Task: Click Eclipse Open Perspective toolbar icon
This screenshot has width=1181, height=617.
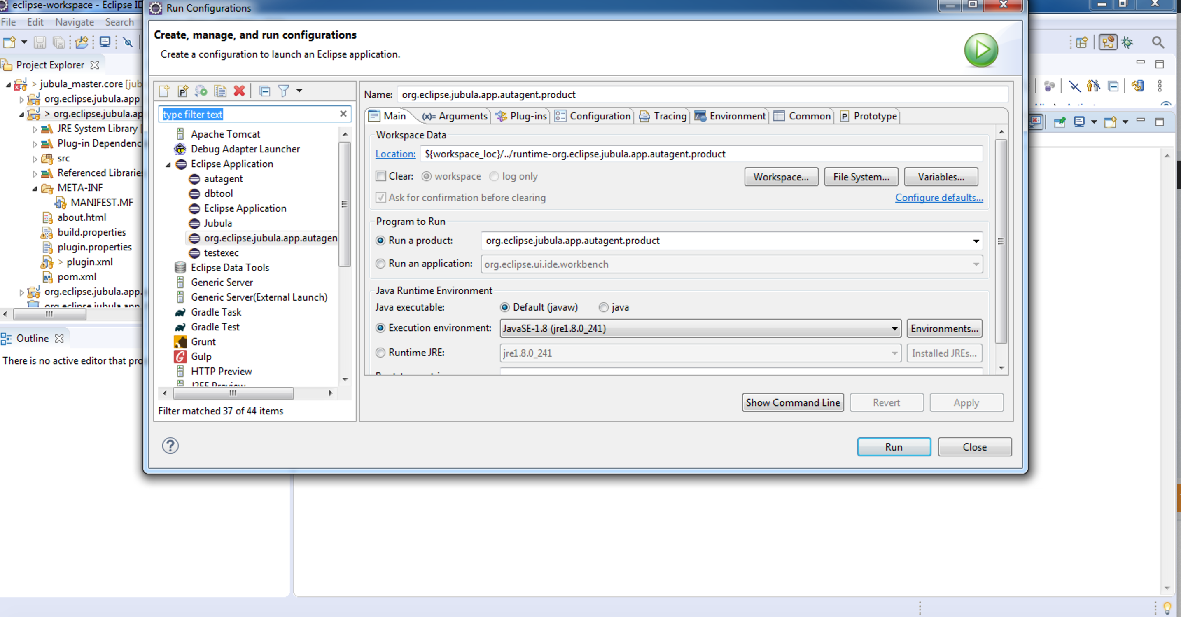Action: point(1081,43)
